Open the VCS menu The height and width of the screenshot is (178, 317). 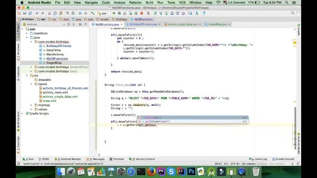click(x=182, y=2)
